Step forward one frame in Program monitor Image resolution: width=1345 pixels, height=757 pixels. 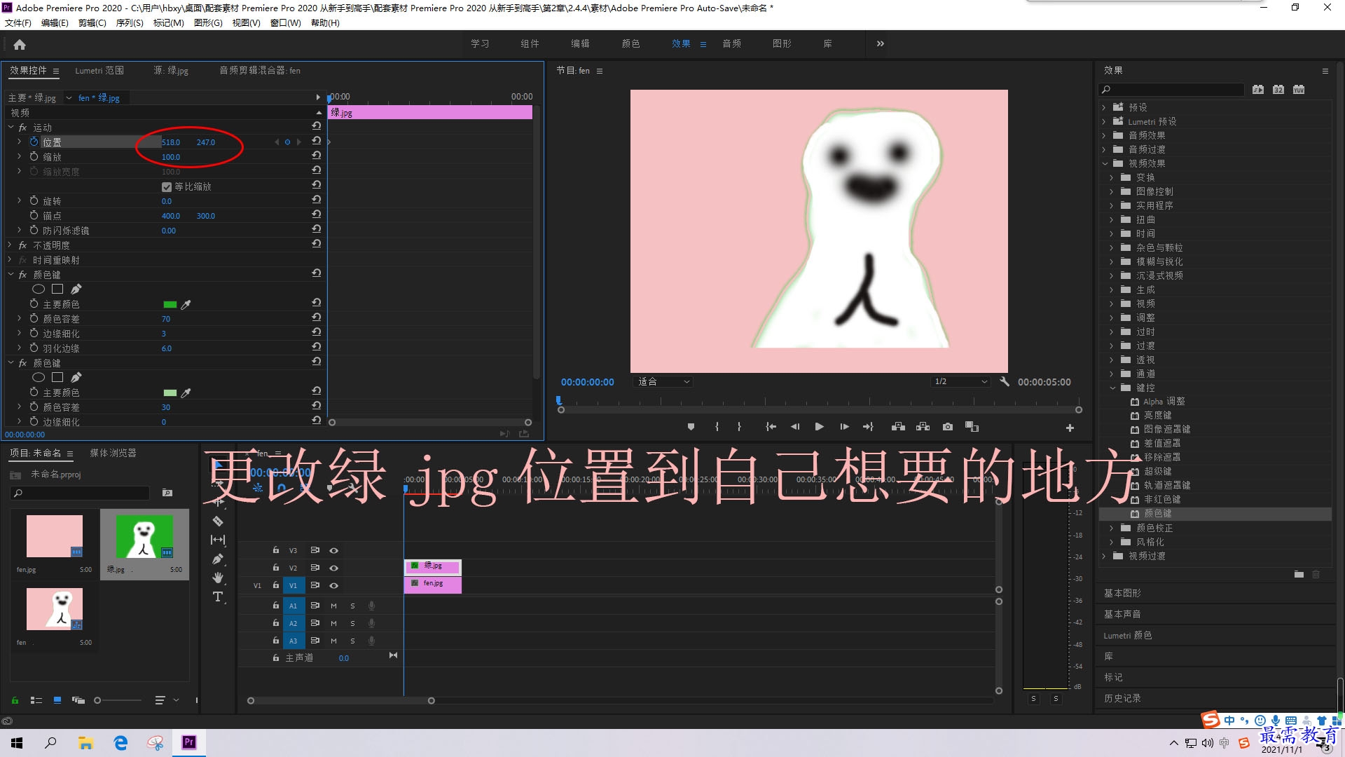844,426
